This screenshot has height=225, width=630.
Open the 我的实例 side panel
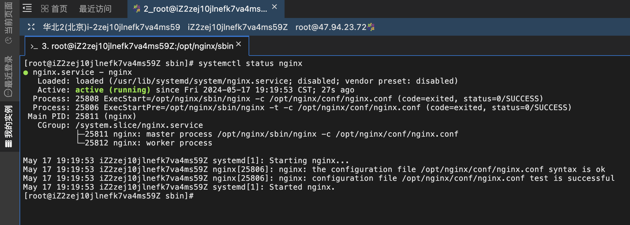(x=9, y=127)
